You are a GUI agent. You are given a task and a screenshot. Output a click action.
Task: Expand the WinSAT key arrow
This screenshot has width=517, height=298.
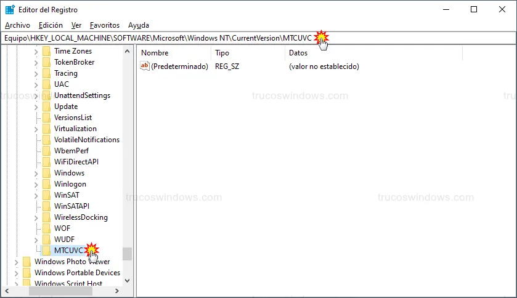[36, 195]
